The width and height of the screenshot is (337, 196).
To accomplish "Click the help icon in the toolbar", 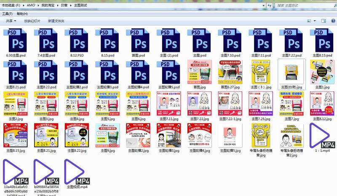I will click(332, 21).
